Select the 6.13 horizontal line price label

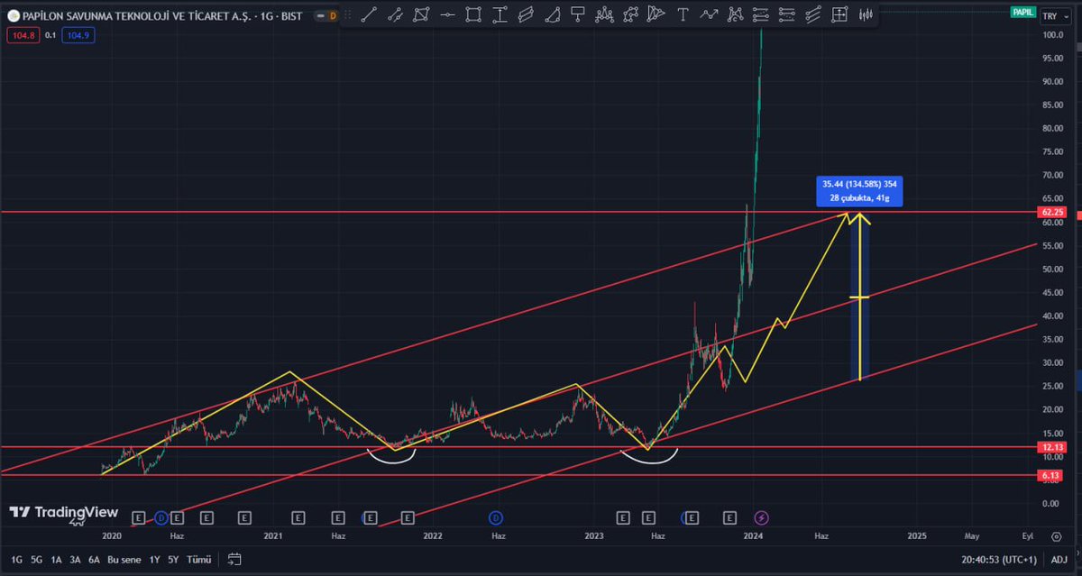[1052, 475]
